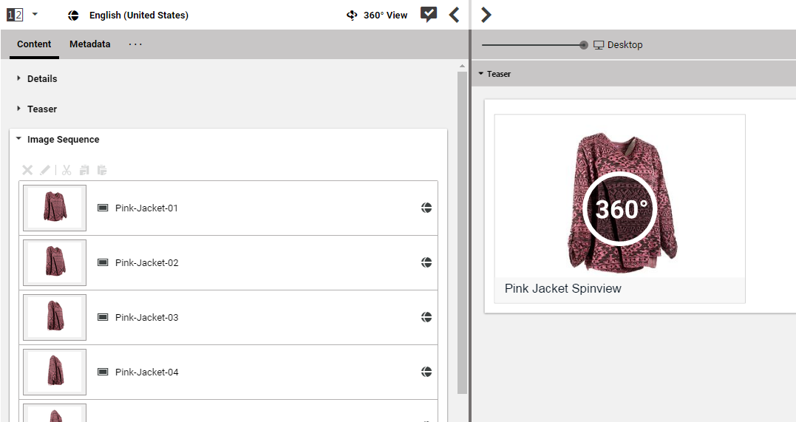The image size is (796, 422).
Task: Click the left chevron to collapse form
Action: pos(454,15)
